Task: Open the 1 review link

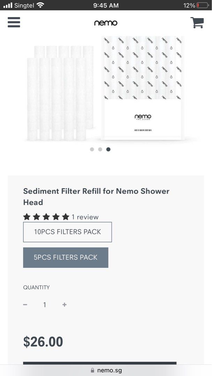Action: [84, 217]
